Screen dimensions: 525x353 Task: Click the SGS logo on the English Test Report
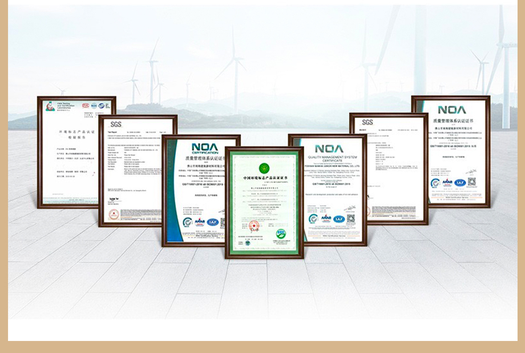pos(116,125)
